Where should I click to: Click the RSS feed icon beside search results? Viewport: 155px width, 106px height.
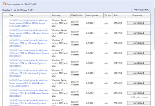pyautogui.click(x=4, y=4)
